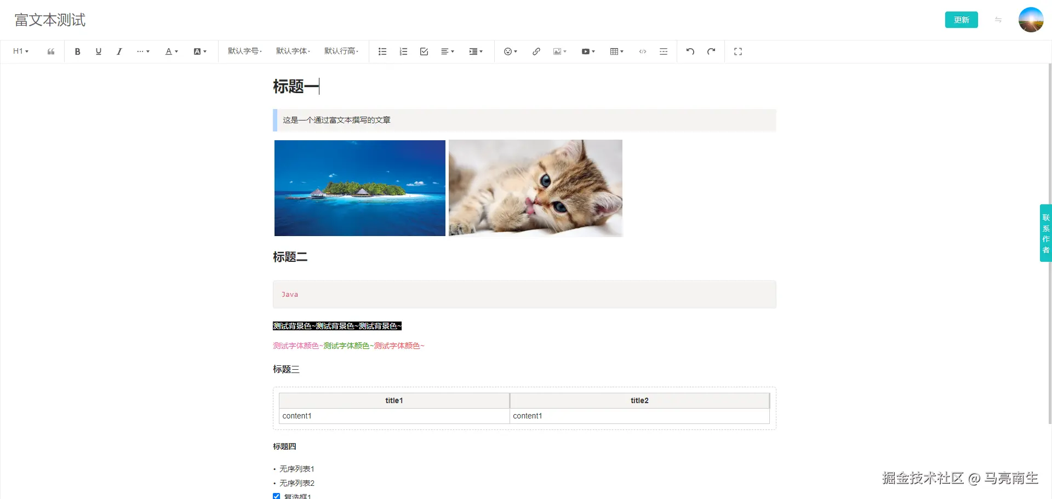Viewport: 1052px width, 499px height.
Task: Open the 默认字体 font family dropdown
Action: (293, 51)
